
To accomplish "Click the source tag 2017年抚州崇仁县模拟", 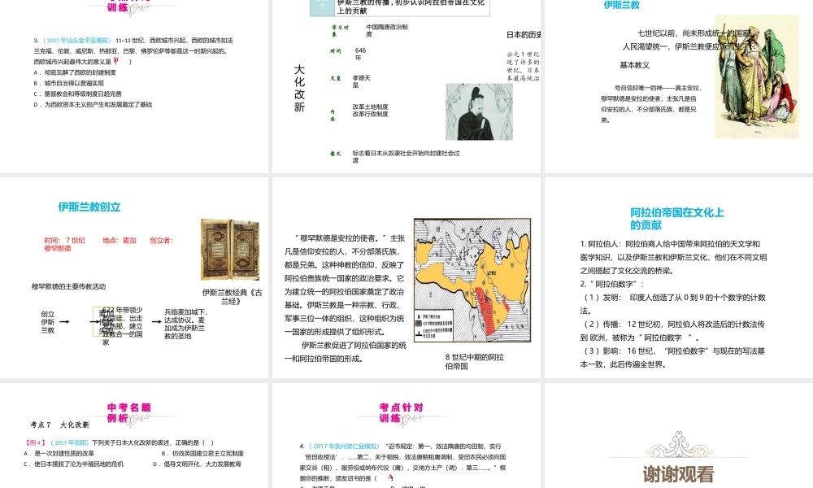I will pyautogui.click(x=344, y=447).
